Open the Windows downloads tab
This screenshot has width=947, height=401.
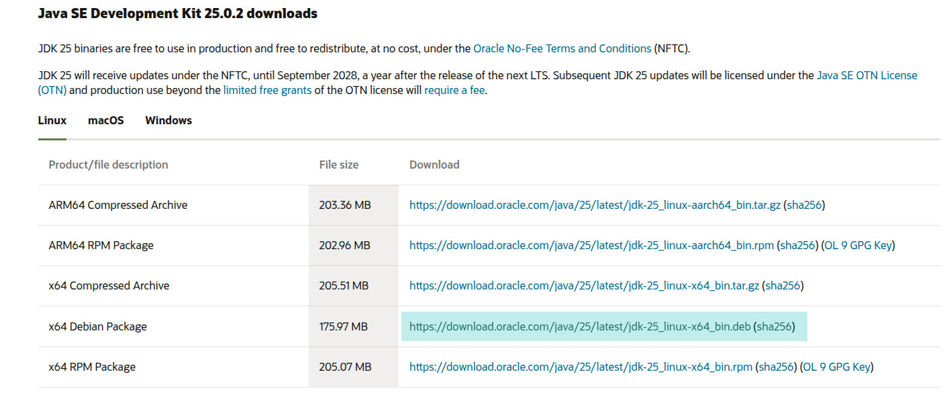click(x=168, y=121)
